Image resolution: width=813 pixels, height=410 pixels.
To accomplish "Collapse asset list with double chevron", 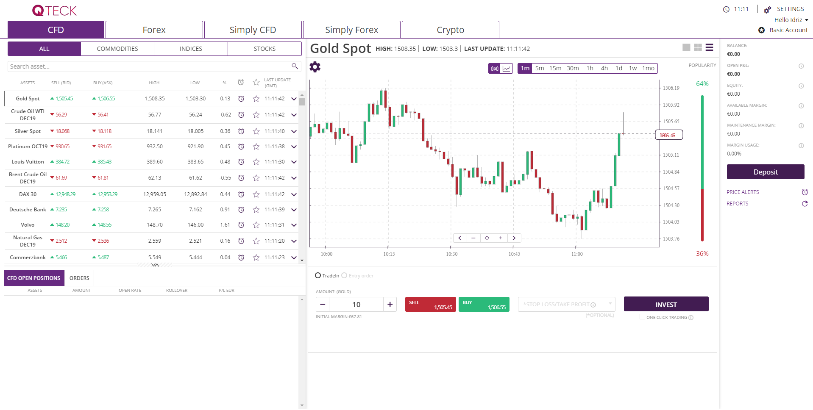I will coord(155,265).
